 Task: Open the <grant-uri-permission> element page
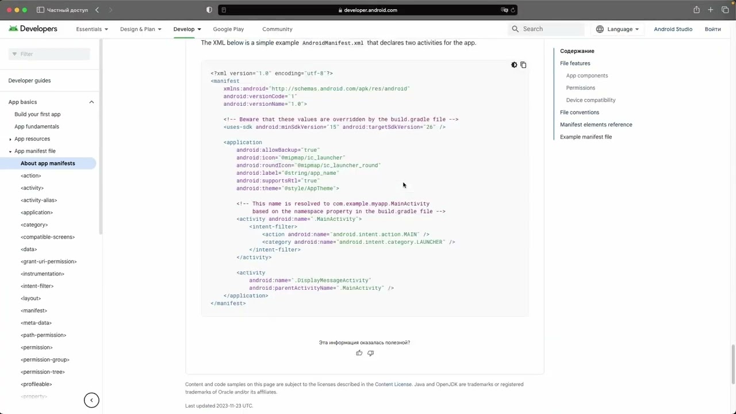(x=49, y=262)
